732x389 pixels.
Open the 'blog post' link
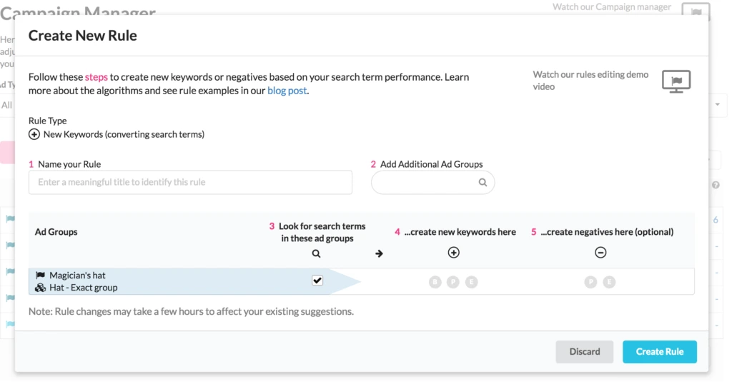(287, 91)
